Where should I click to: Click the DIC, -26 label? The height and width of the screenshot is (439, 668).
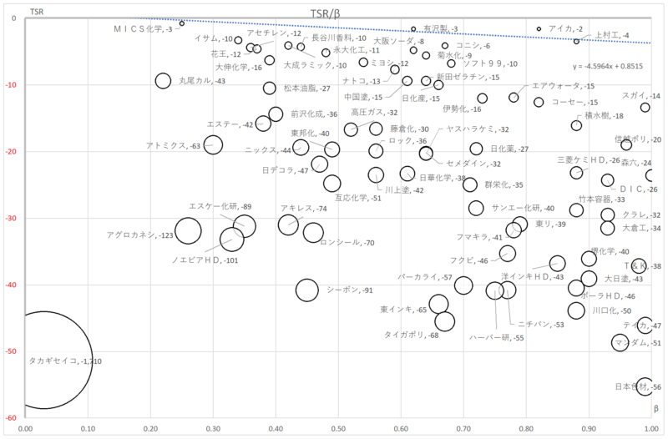click(x=639, y=189)
